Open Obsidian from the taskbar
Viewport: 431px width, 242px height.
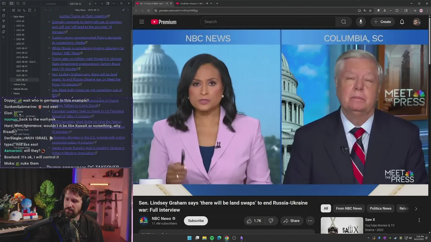click(x=241, y=238)
